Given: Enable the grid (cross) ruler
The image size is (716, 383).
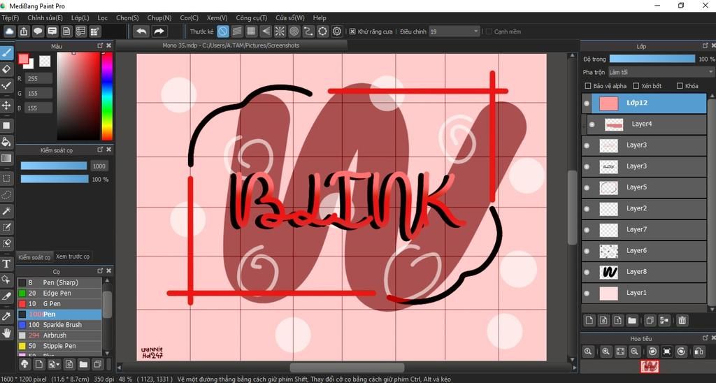Looking at the screenshot, I should pyautogui.click(x=251, y=31).
